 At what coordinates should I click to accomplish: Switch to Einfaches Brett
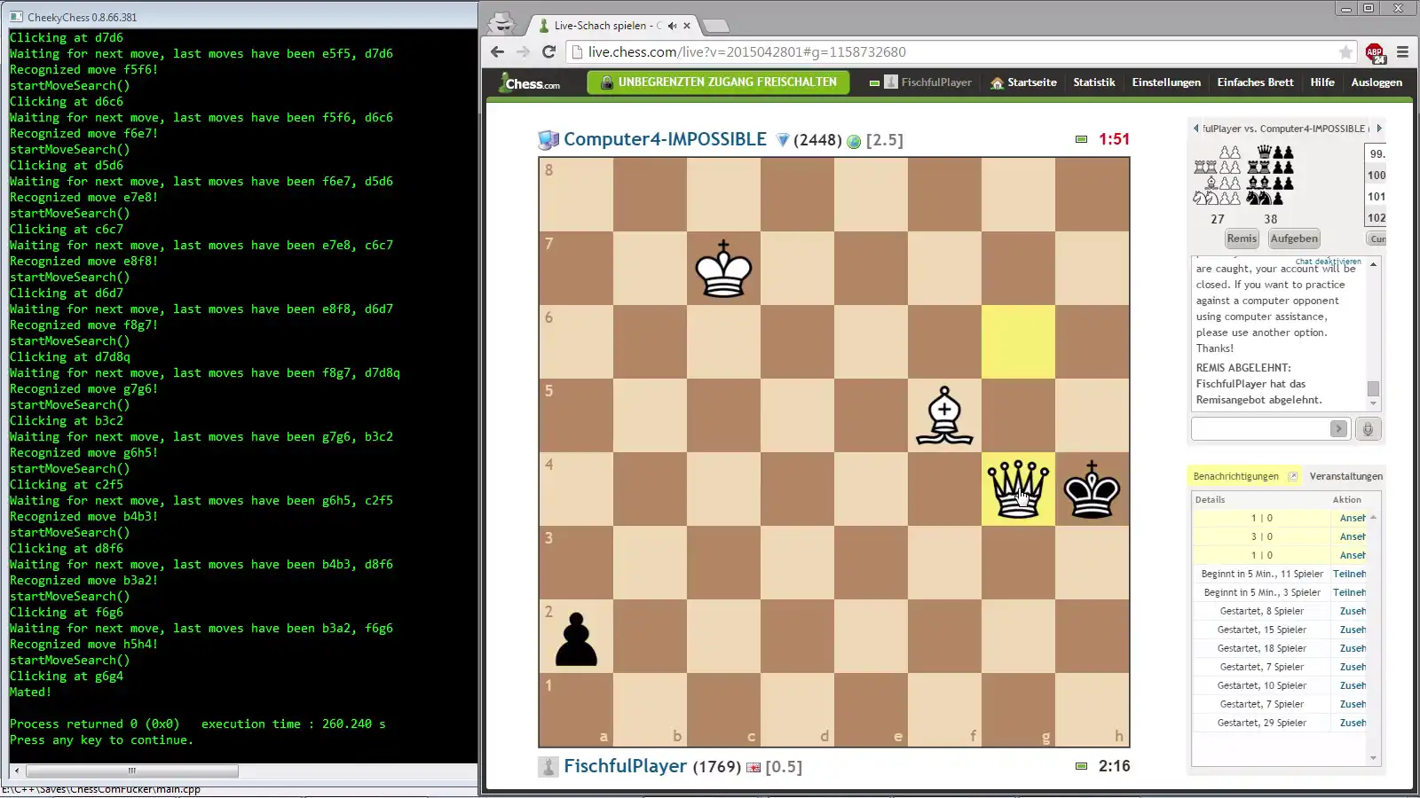(x=1255, y=82)
